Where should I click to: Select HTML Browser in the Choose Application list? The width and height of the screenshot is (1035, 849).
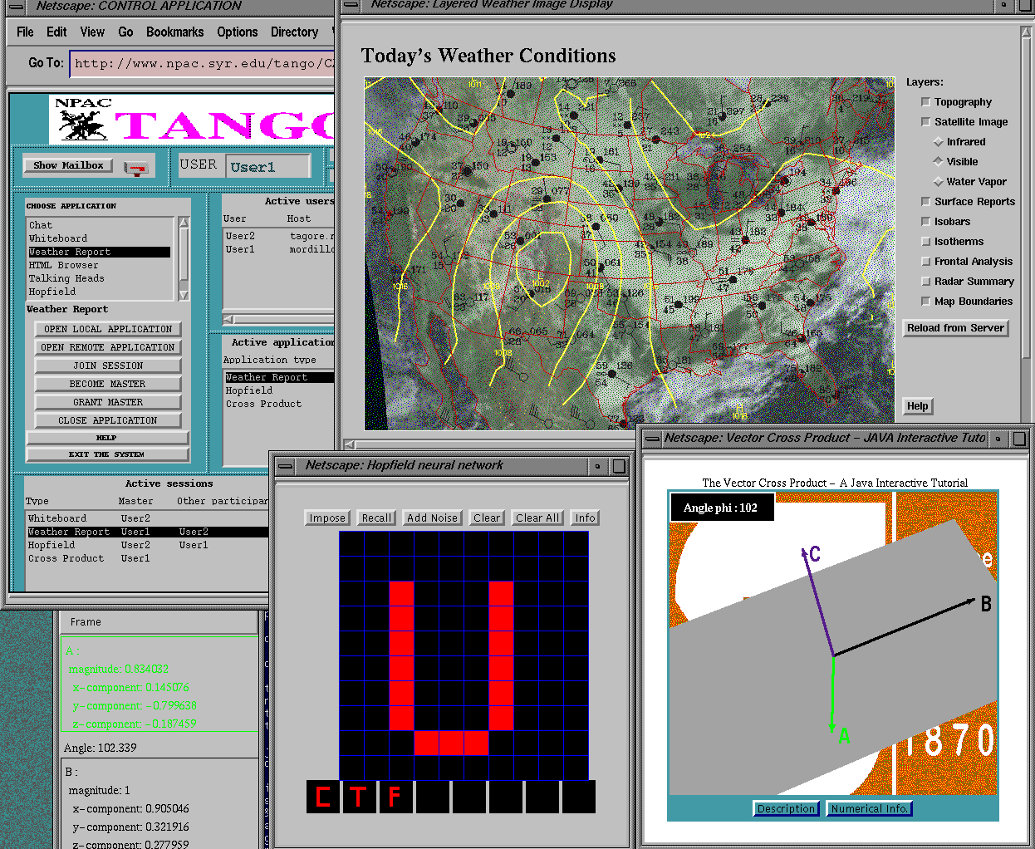(x=100, y=265)
